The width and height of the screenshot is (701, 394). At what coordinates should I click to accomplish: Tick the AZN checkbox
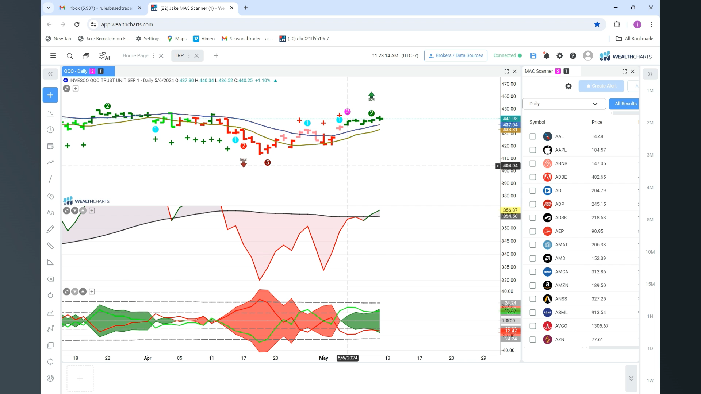coord(533,339)
